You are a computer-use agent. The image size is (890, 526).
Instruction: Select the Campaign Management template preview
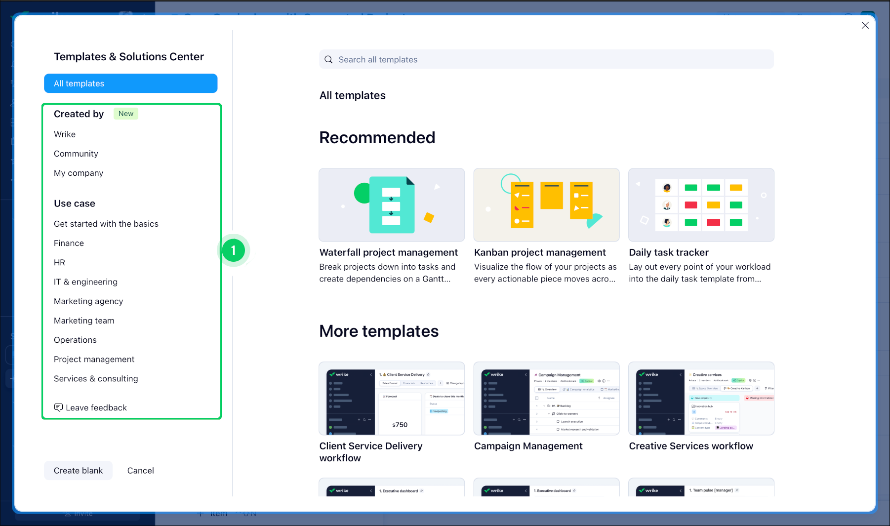coord(546,399)
